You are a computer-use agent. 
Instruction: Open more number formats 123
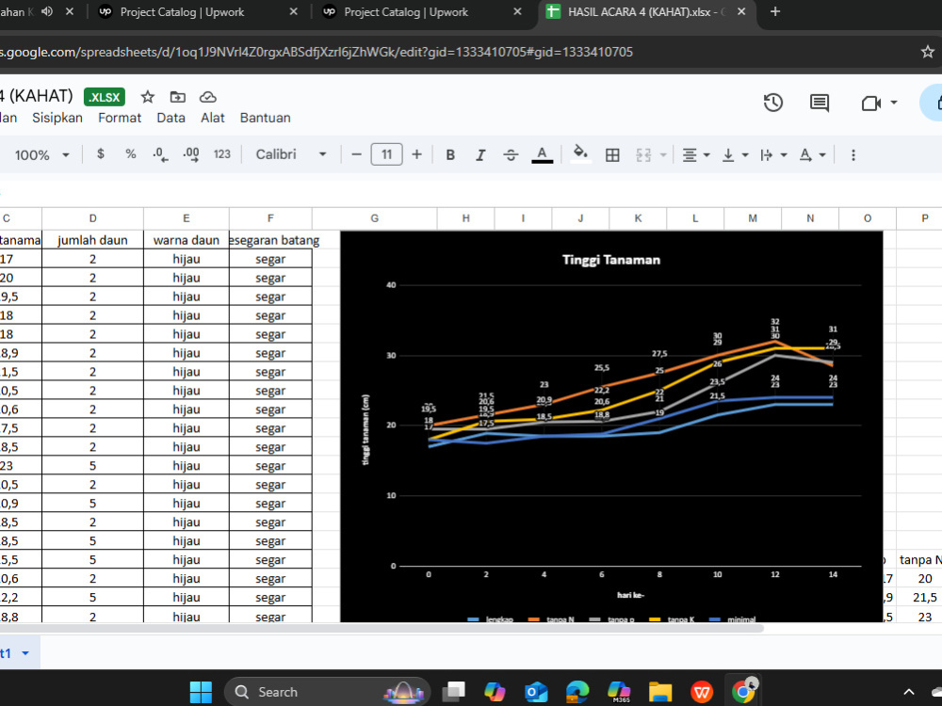click(221, 154)
